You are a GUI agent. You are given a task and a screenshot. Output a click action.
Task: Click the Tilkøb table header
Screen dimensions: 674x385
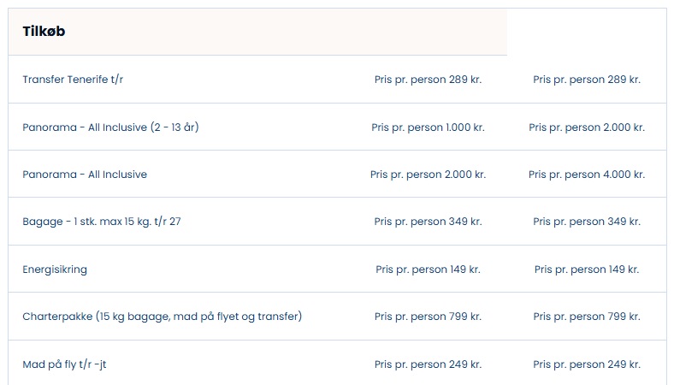(x=44, y=32)
